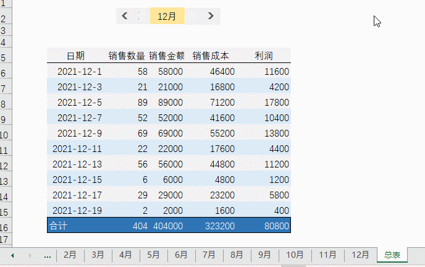
Task: Select total profit cell 80800
Action: (277, 226)
